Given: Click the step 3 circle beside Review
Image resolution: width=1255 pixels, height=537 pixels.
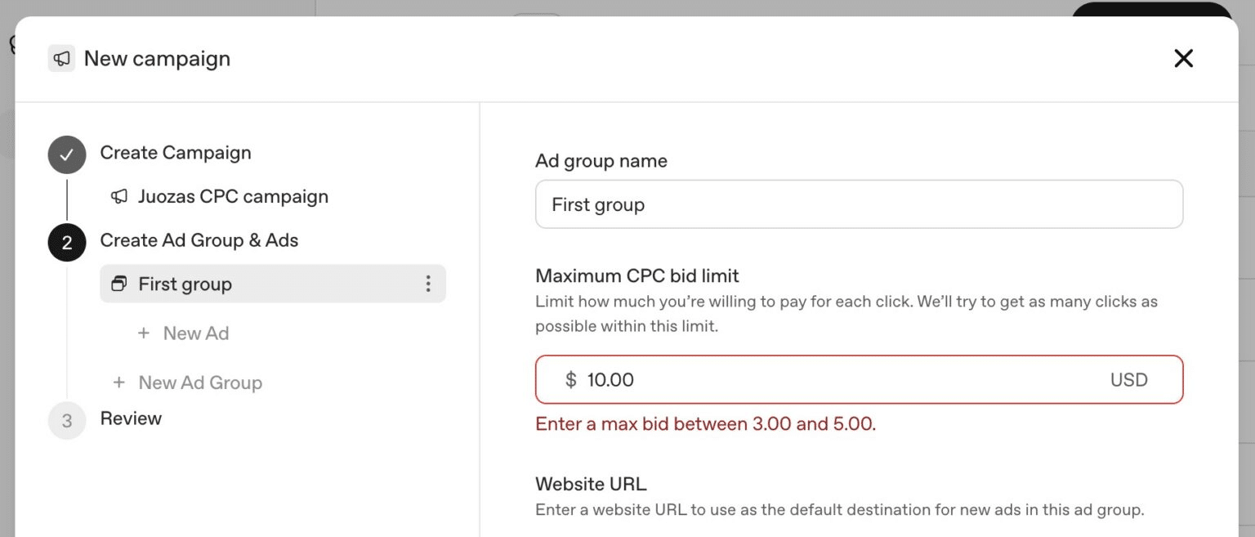Looking at the screenshot, I should pos(66,420).
